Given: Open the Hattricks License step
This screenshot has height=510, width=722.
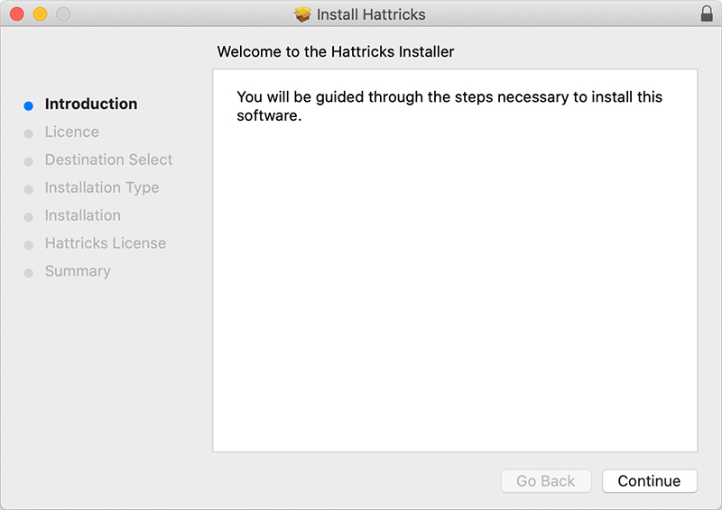Looking at the screenshot, I should pos(106,243).
